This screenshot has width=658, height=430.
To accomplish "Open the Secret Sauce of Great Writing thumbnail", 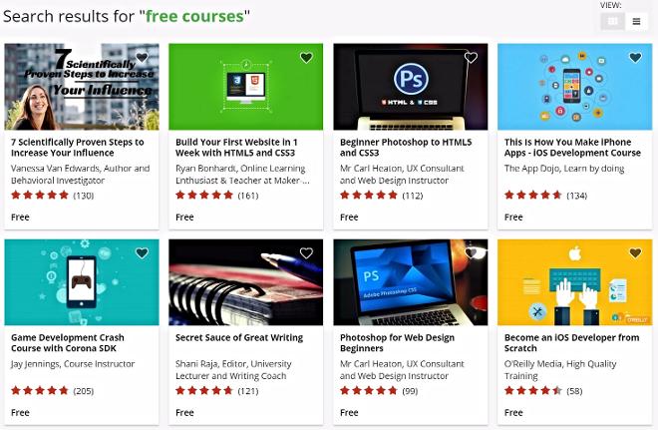I will tap(246, 282).
